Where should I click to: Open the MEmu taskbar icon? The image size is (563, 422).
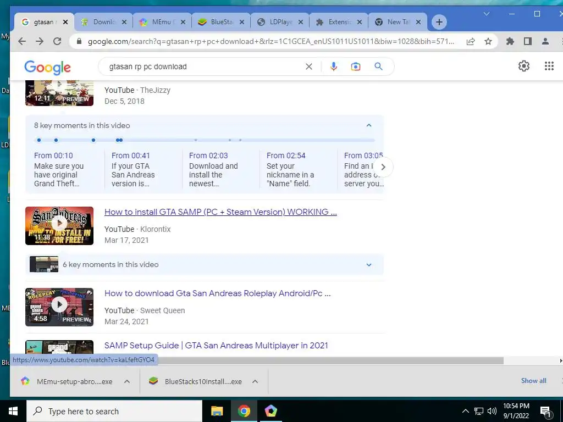coord(271,411)
